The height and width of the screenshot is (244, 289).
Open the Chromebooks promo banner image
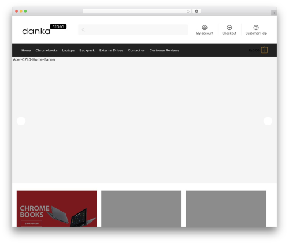click(57, 209)
